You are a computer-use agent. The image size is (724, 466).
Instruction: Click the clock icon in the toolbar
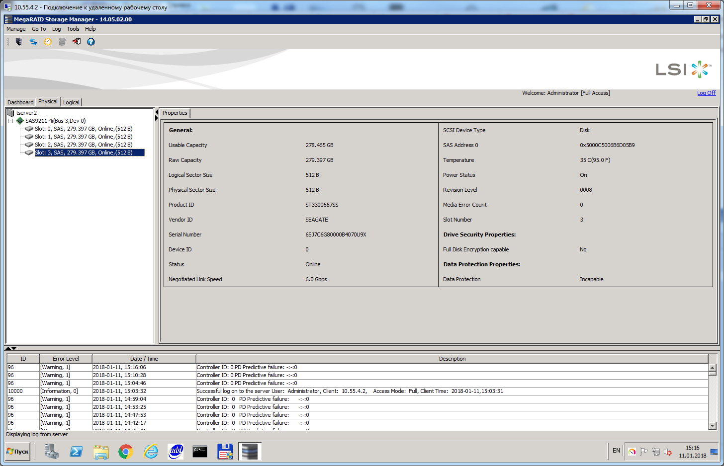pyautogui.click(x=48, y=42)
